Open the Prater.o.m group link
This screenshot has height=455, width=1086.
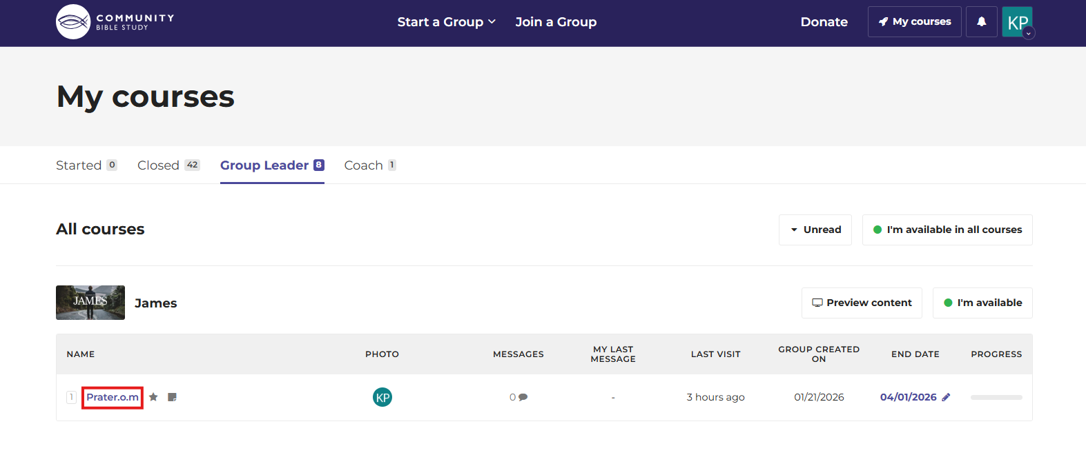click(x=112, y=397)
